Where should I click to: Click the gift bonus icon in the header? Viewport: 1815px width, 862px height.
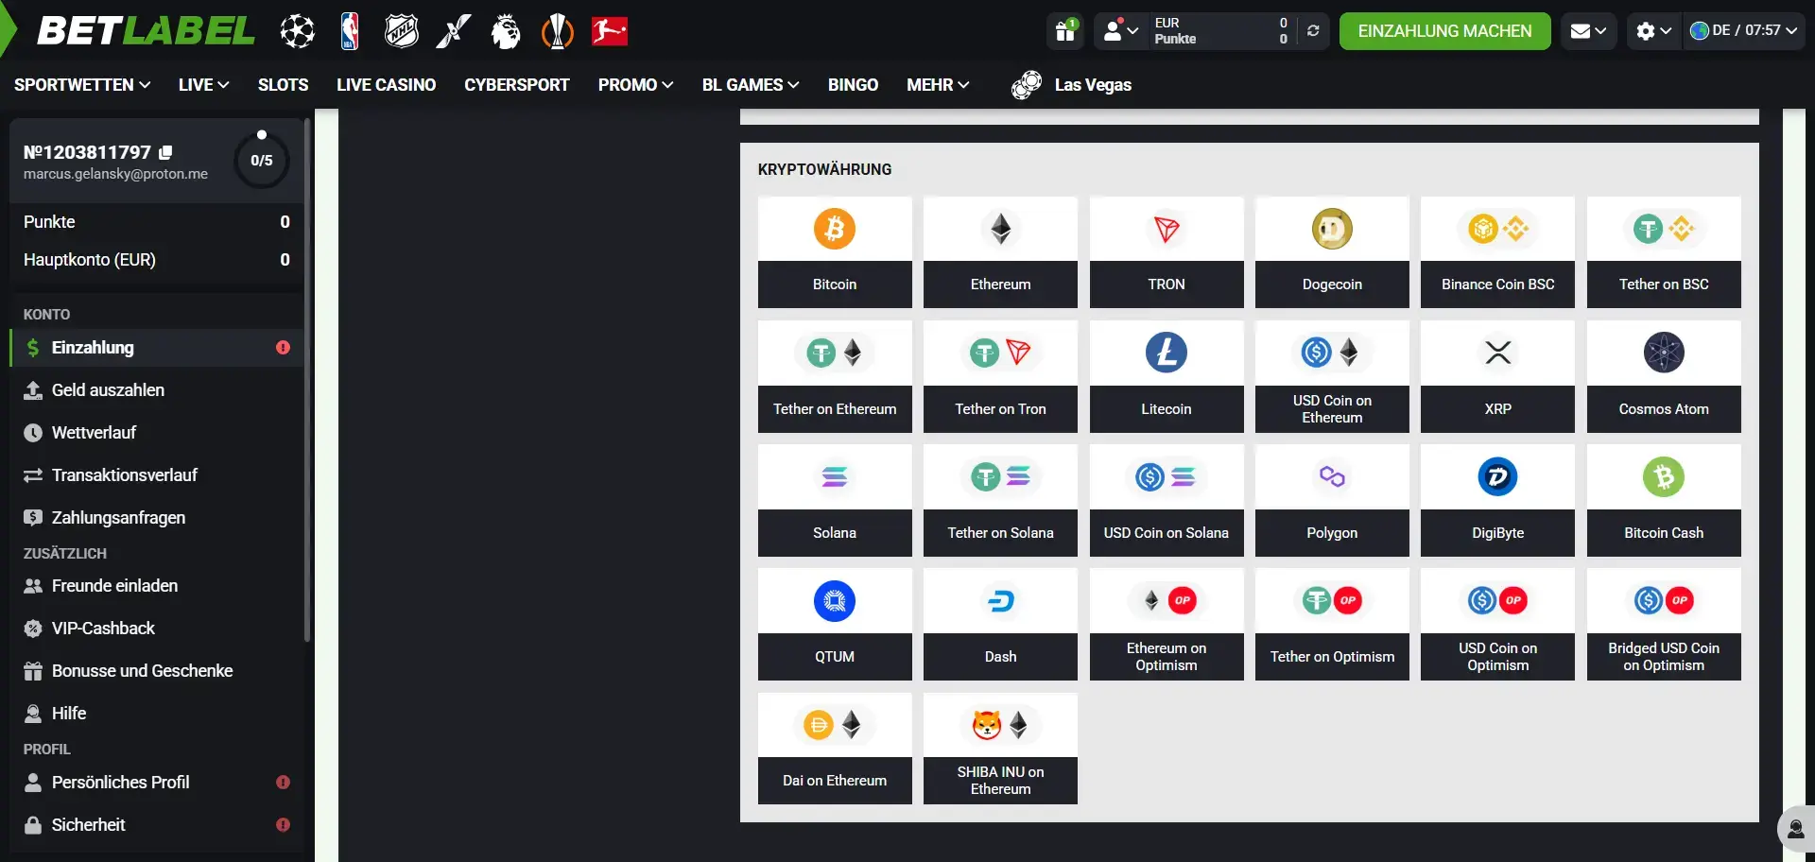pyautogui.click(x=1065, y=31)
